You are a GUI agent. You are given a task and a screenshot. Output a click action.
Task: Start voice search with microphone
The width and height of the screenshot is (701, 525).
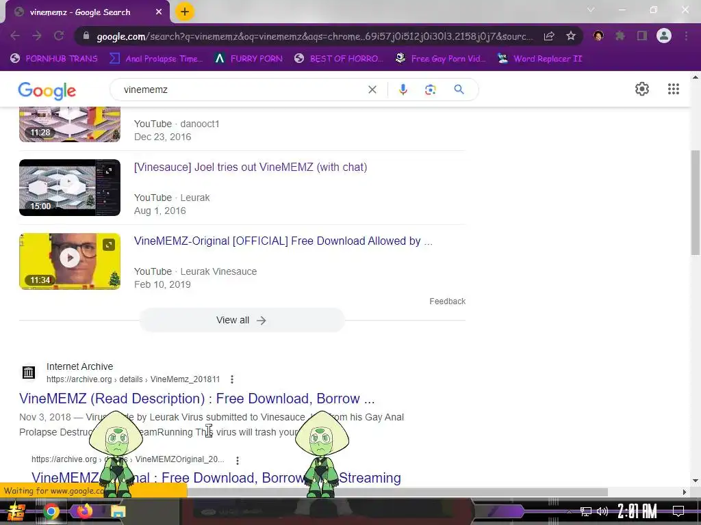pos(403,90)
